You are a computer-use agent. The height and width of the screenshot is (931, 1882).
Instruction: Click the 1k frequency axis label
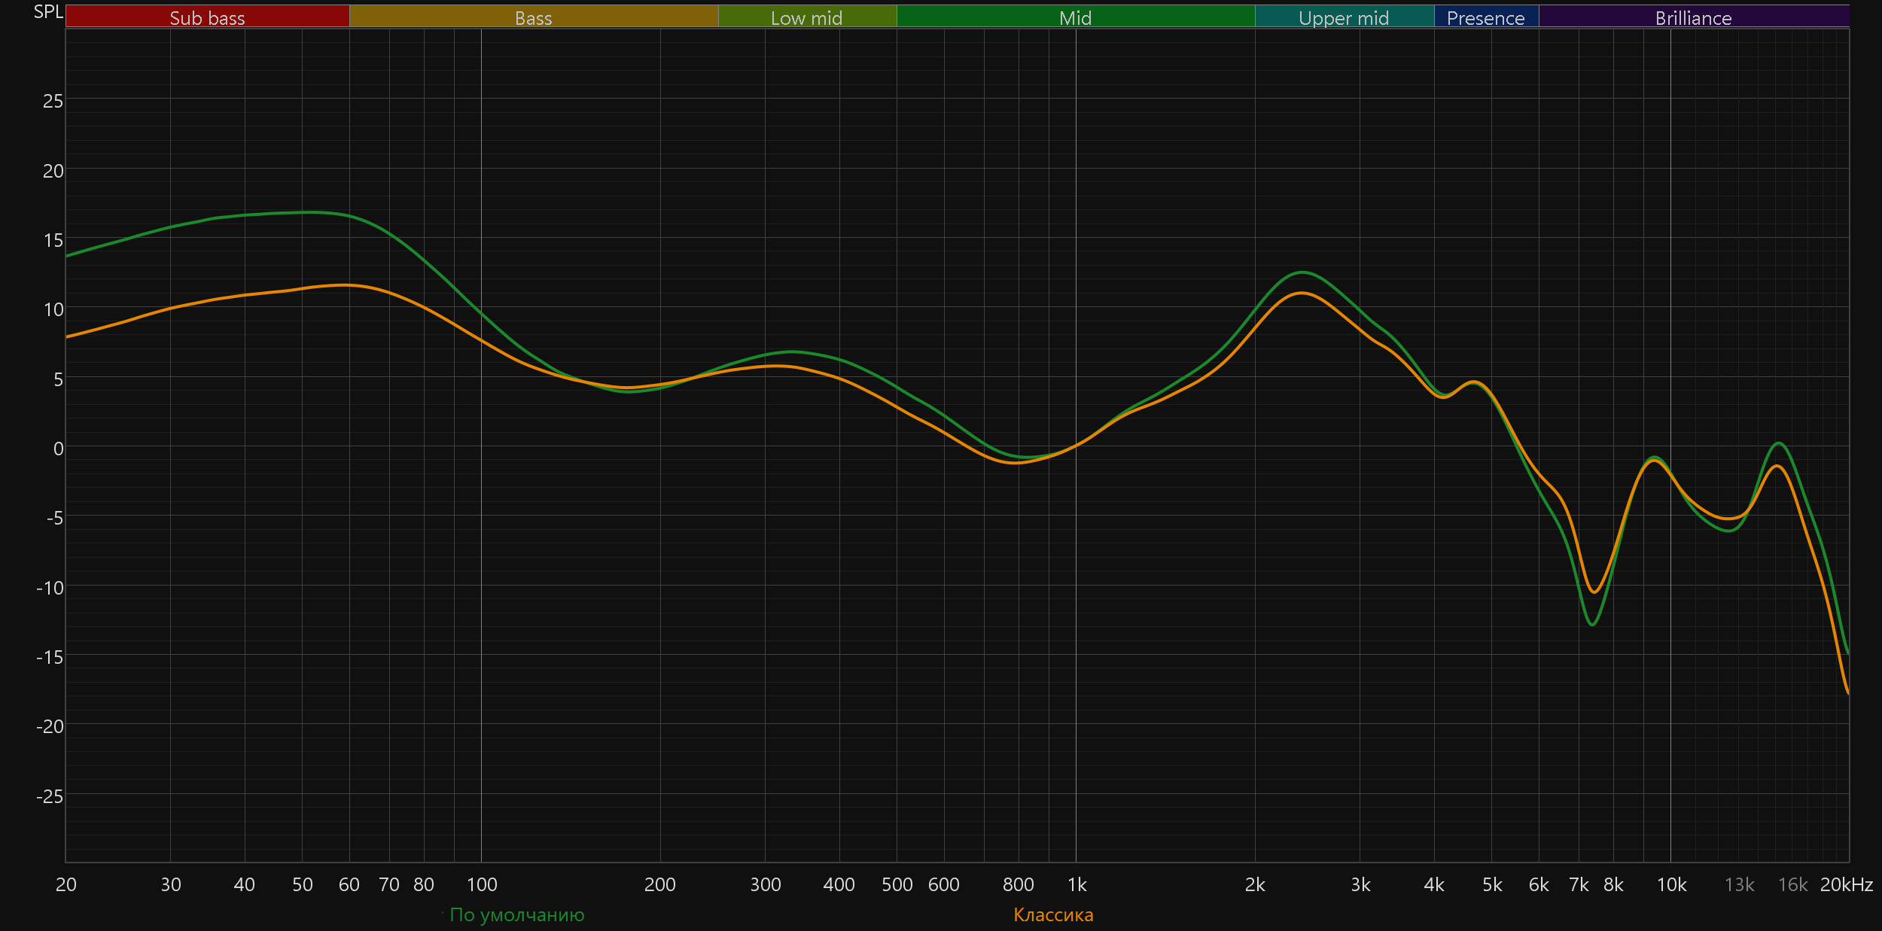tap(1077, 884)
